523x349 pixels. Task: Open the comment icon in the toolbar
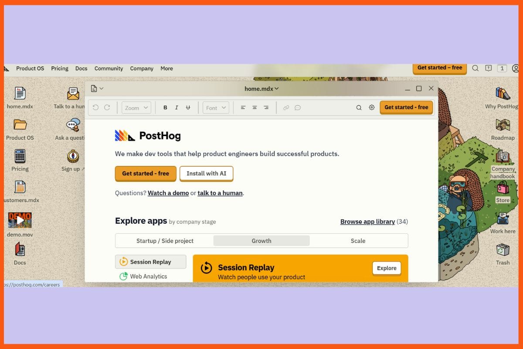(298, 107)
